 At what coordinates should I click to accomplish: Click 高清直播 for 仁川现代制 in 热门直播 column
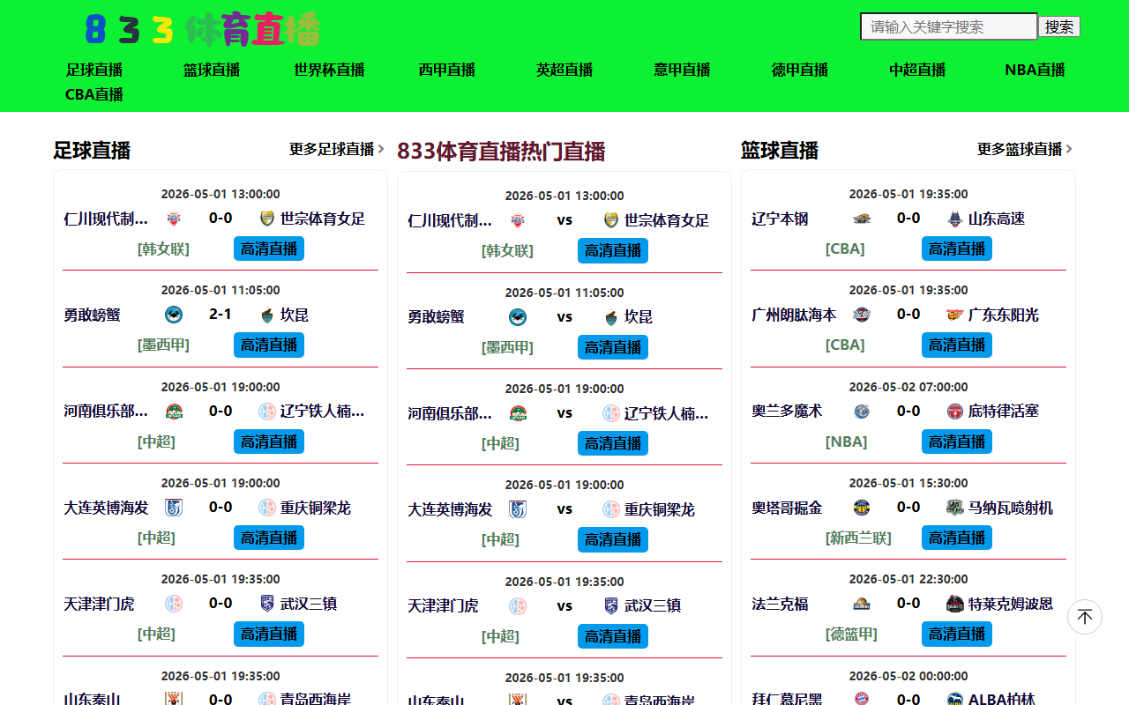tap(613, 250)
